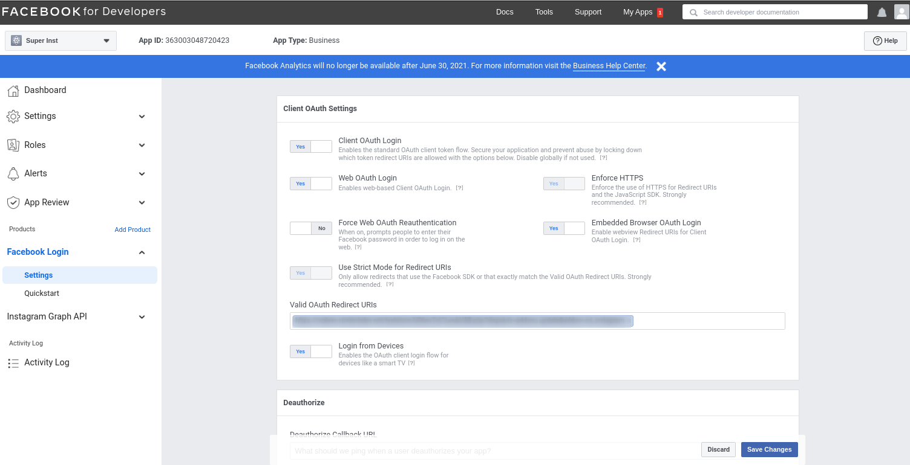Image resolution: width=910 pixels, height=465 pixels.
Task: Click the Activity Log list icon
Action: pos(13,363)
